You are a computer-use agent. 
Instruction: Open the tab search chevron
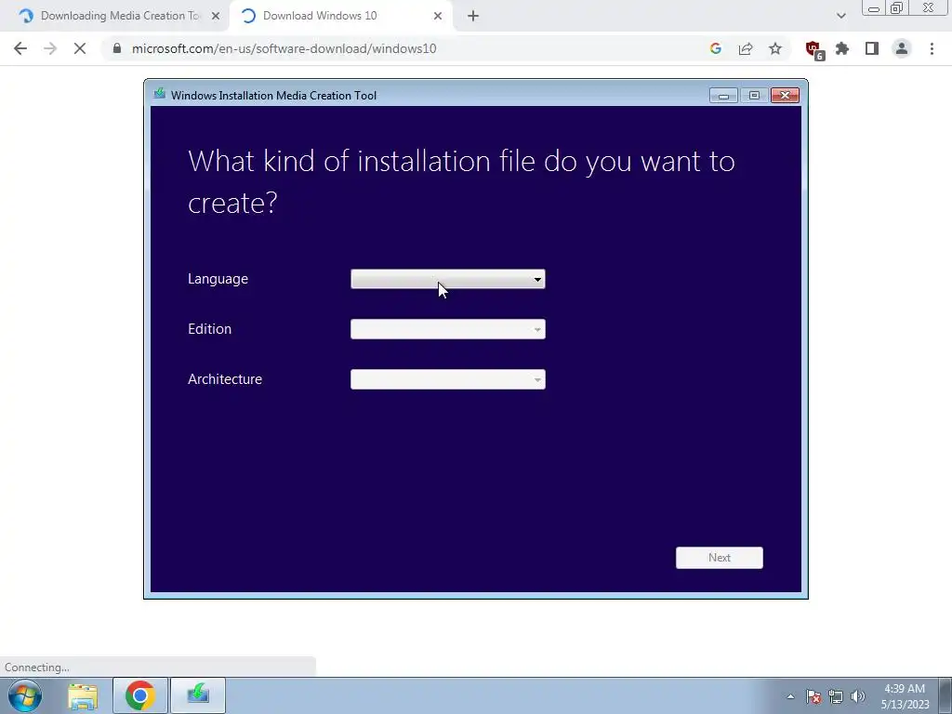[840, 16]
